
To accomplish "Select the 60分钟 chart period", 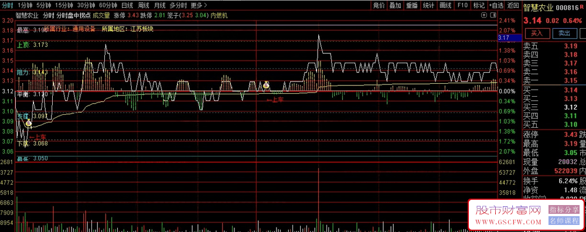I will 108,5.
